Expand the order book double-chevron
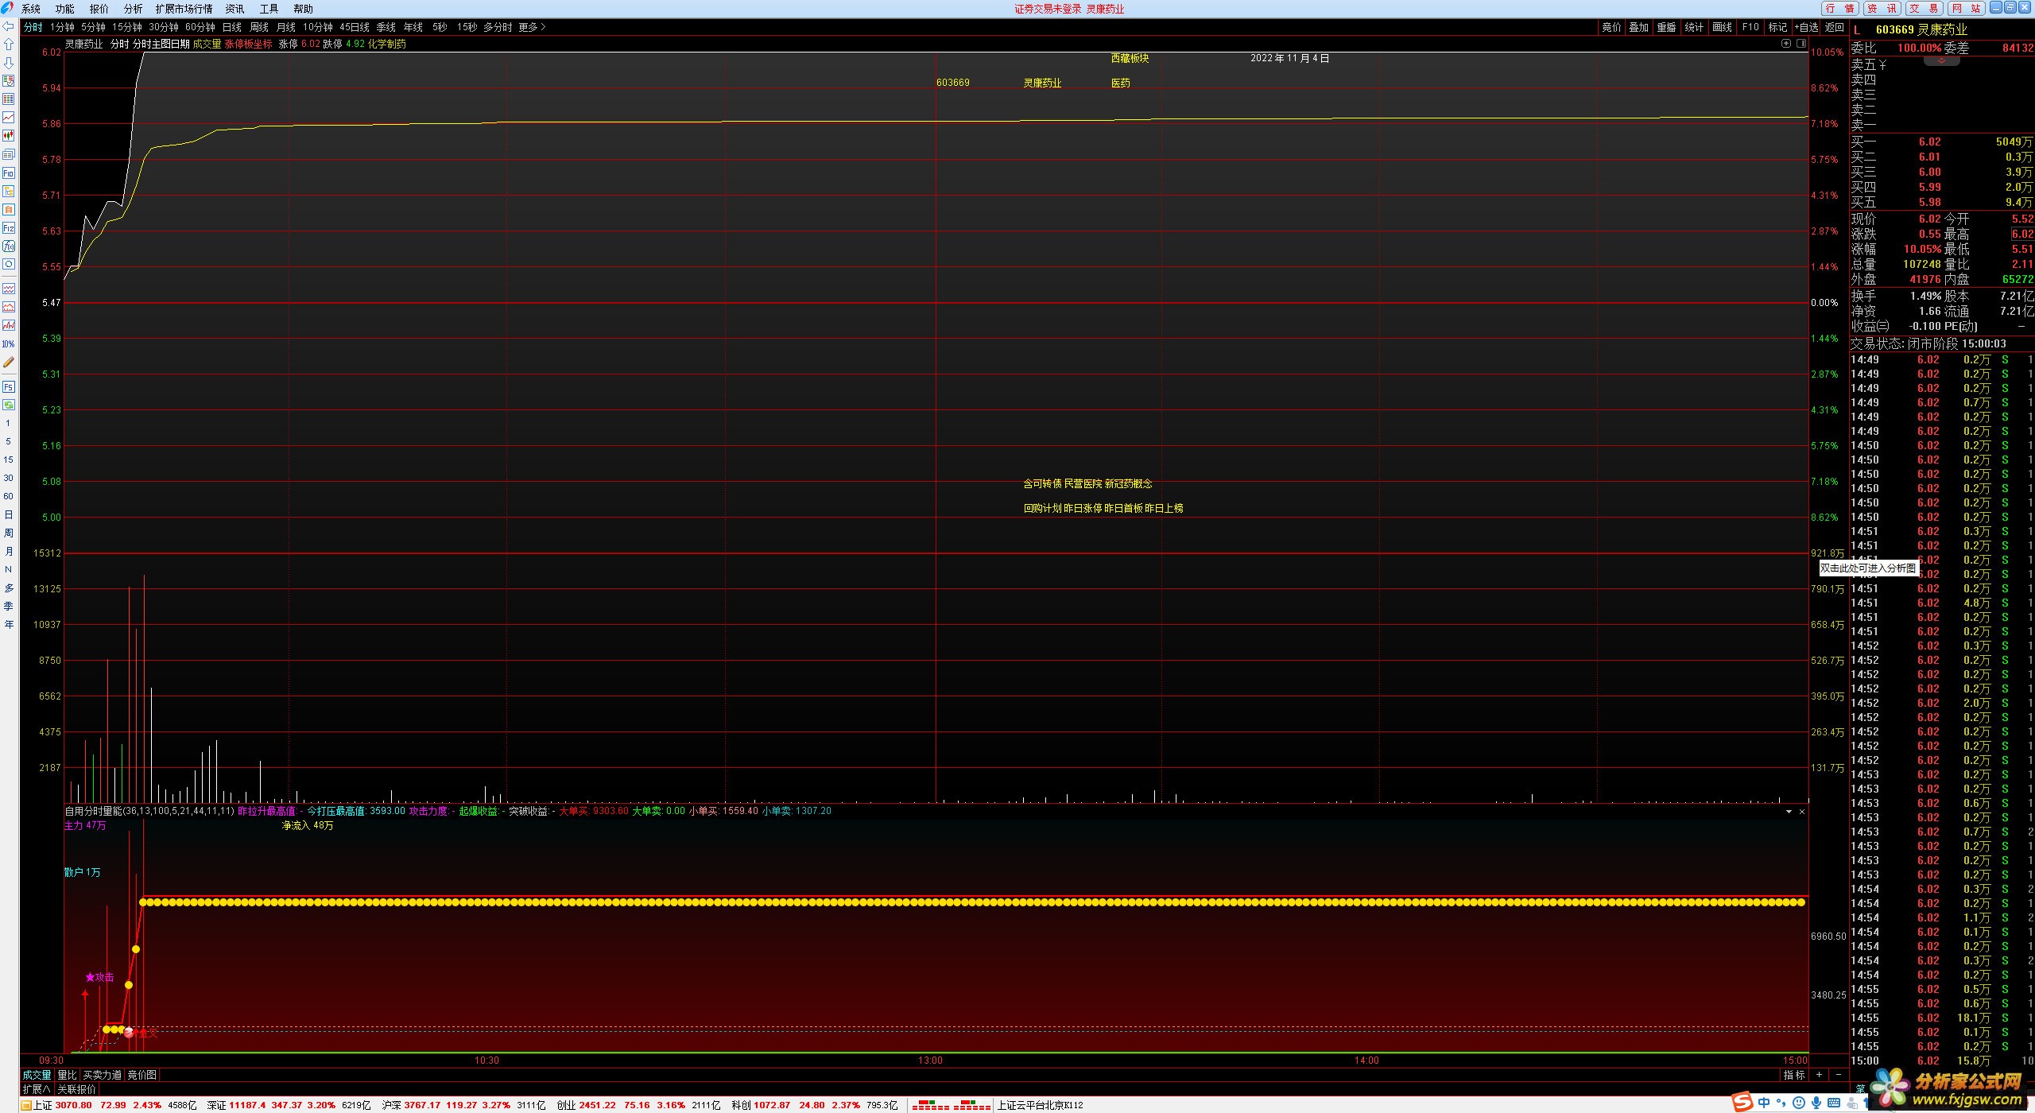The image size is (2035, 1113). (x=1942, y=60)
